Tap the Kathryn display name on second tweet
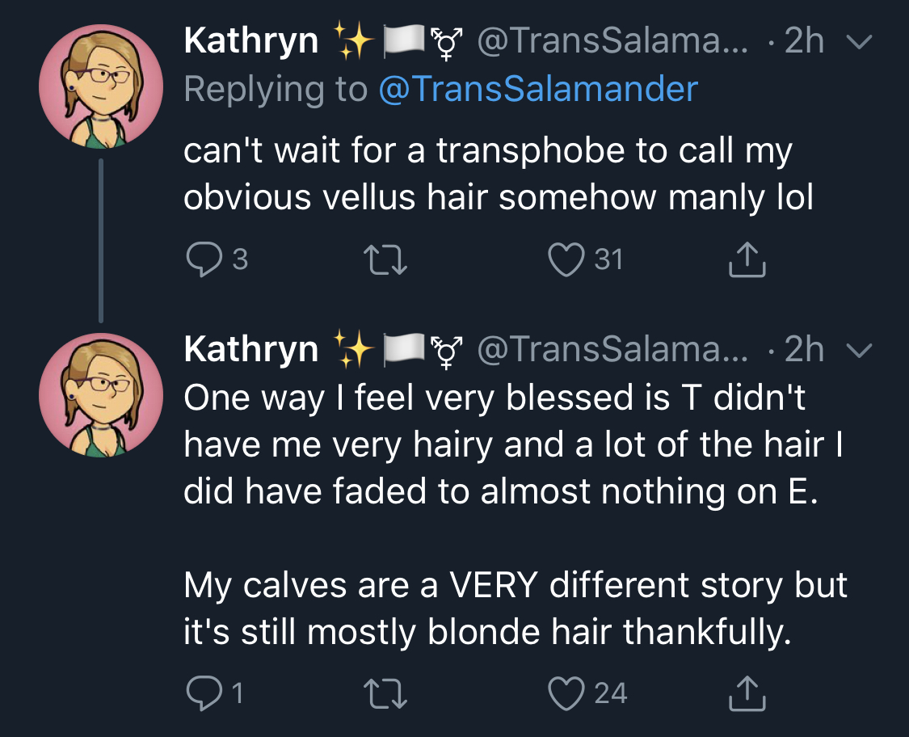The image size is (909, 737). (251, 349)
